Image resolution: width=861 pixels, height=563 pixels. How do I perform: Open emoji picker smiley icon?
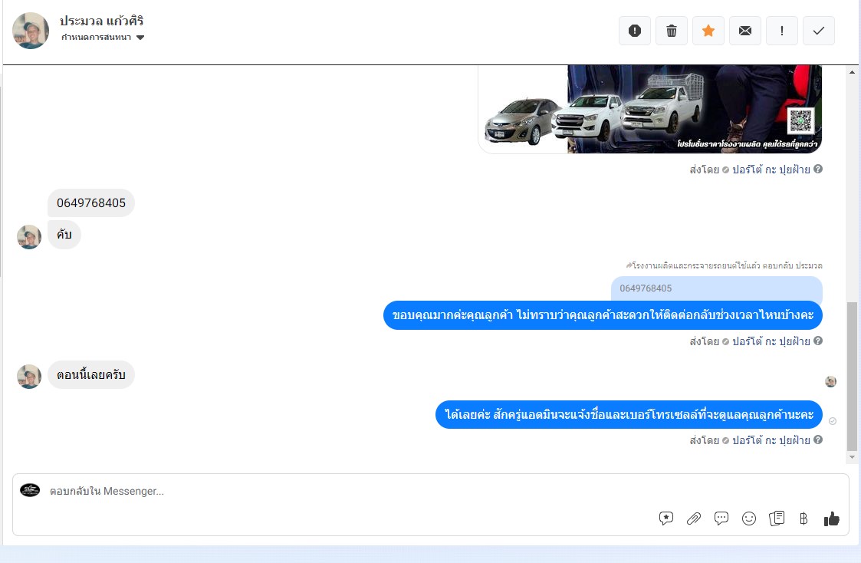[749, 519]
